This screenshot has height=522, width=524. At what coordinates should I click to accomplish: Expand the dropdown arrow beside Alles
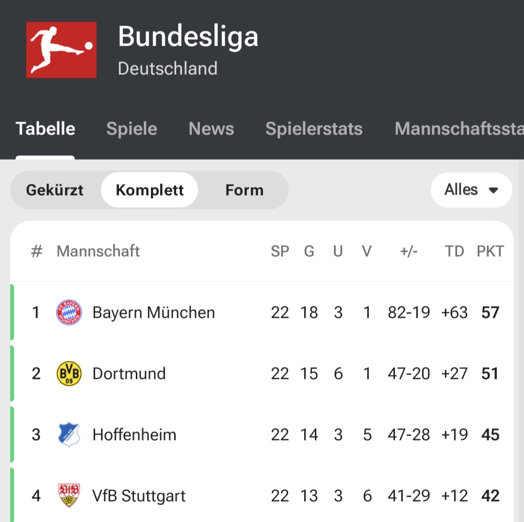coord(493,190)
